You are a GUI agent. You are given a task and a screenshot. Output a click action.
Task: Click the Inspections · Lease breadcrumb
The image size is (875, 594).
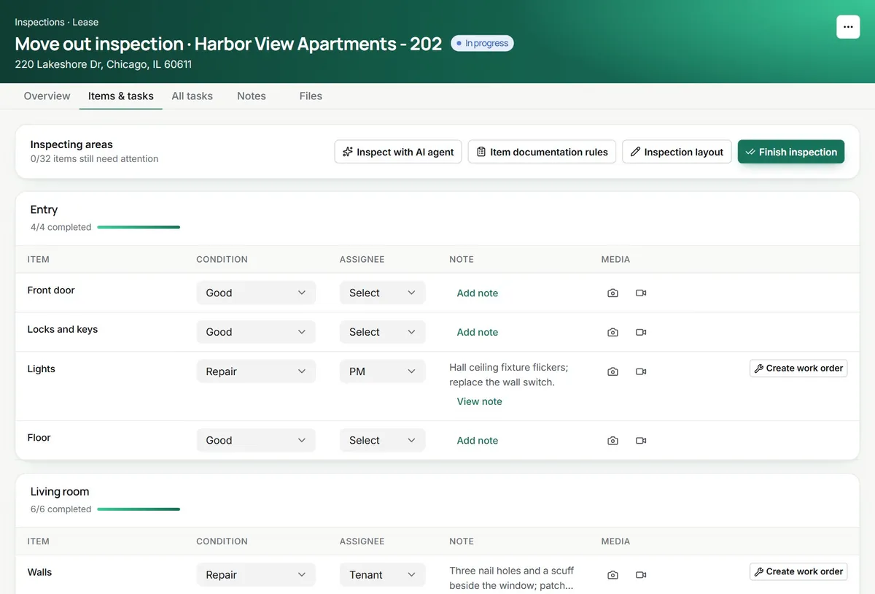pos(57,22)
